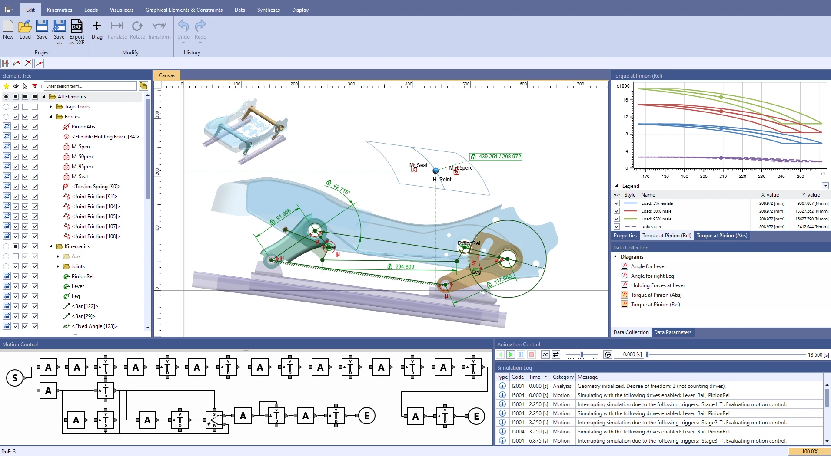Click the Start node S in Motion Control

click(x=15, y=378)
